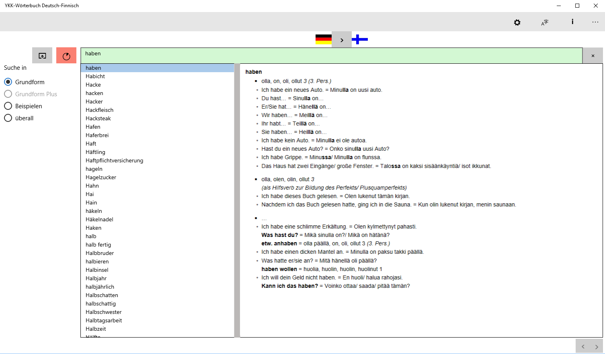Select 'halb' in the word list
The image size is (605, 354).
tap(157, 236)
